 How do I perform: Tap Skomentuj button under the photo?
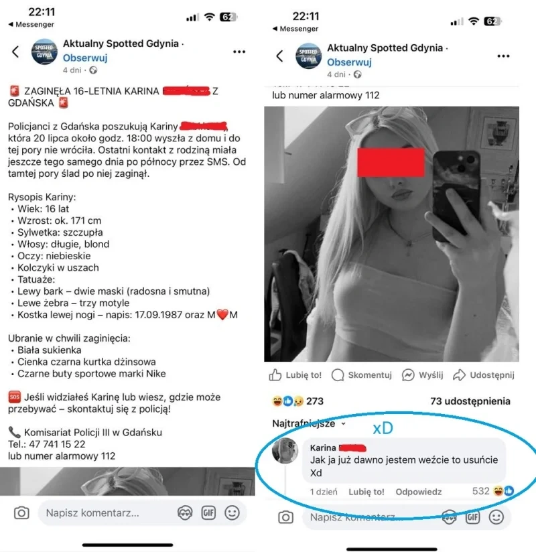(x=362, y=375)
